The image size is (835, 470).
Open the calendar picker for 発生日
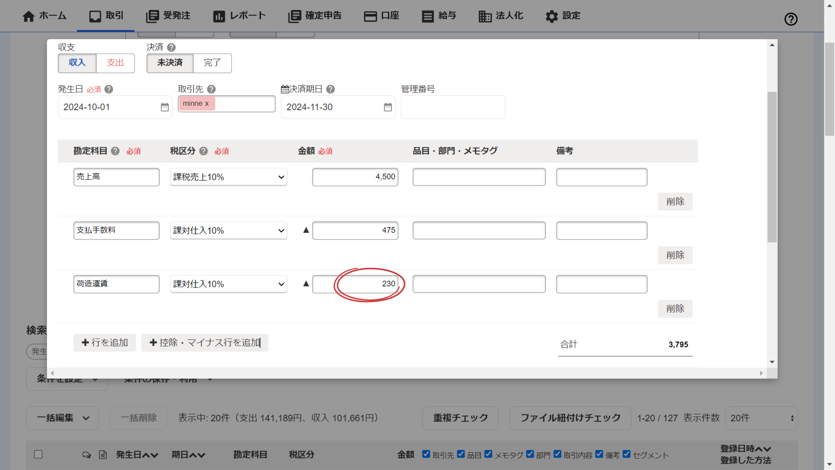click(164, 107)
